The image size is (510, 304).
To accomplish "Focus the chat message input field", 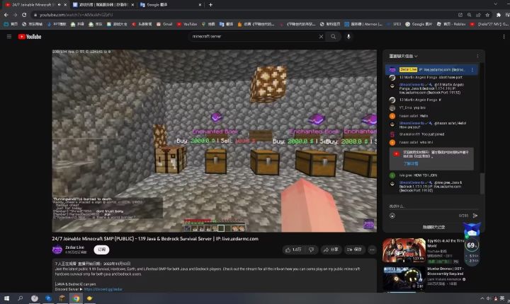I will pyautogui.click(x=433, y=206).
